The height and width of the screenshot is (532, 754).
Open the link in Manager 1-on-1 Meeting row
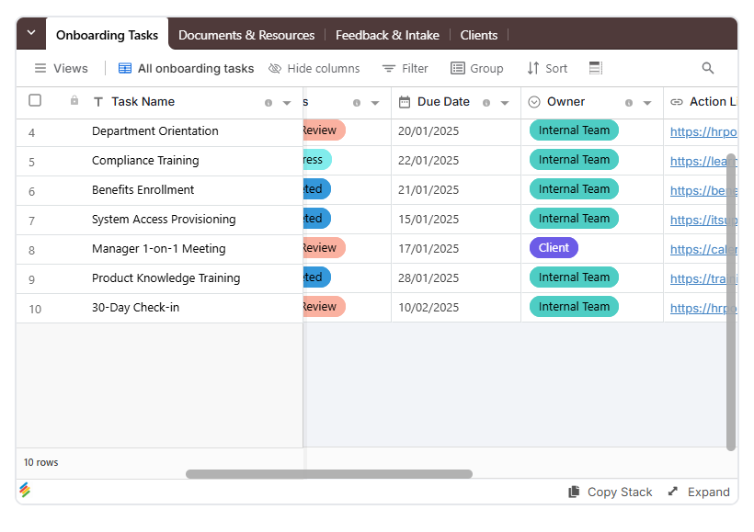[703, 249]
